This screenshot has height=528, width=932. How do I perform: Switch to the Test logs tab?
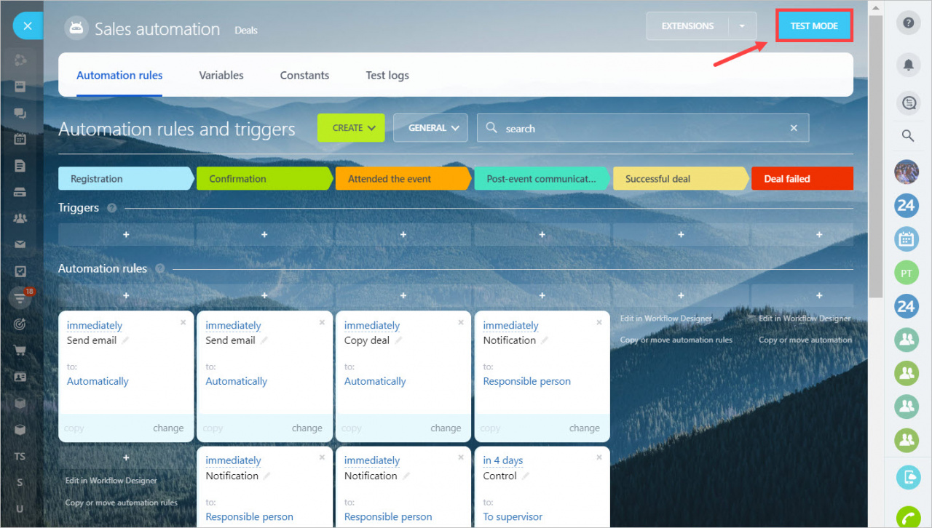tap(387, 75)
